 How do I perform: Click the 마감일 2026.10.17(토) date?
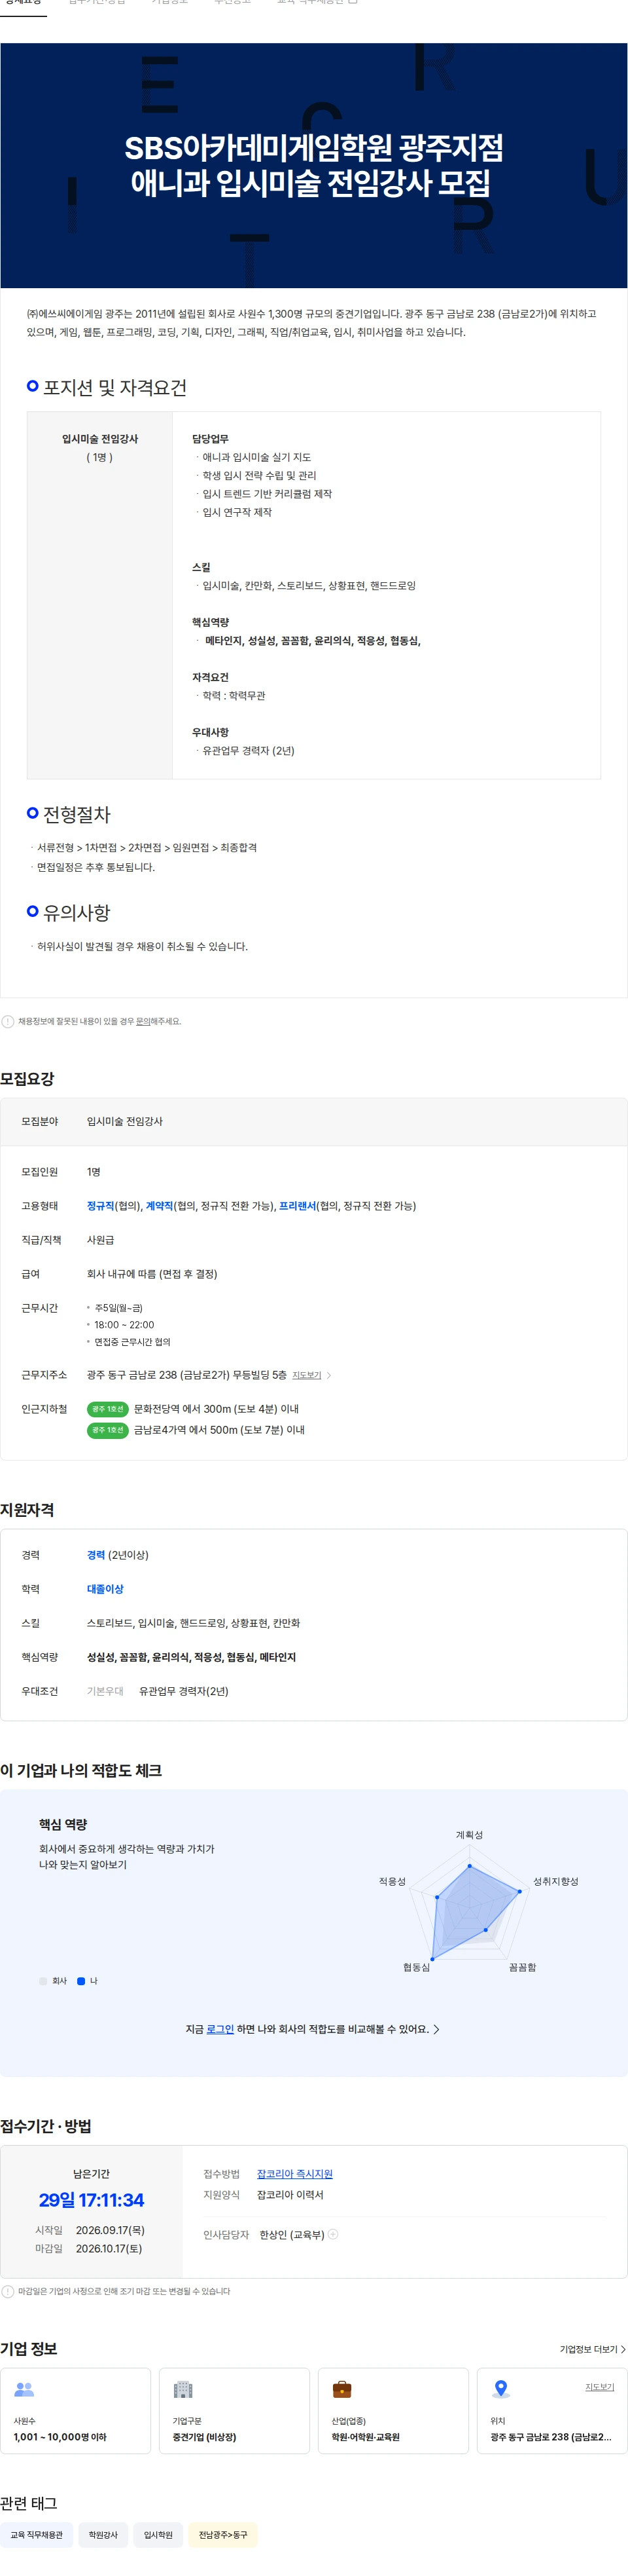point(109,2249)
